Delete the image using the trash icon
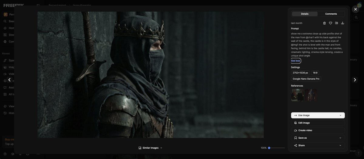364x159 pixels. 324,23
